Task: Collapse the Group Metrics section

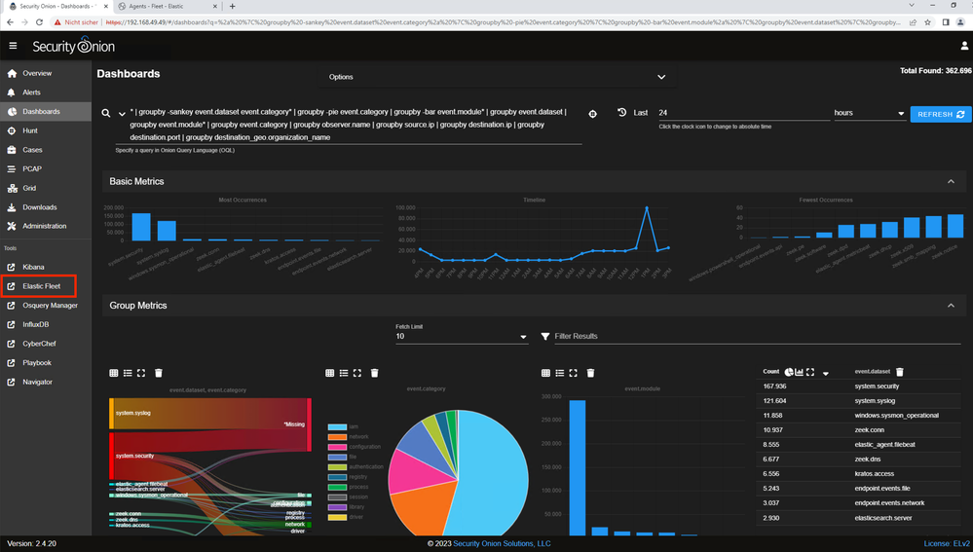Action: click(x=951, y=306)
